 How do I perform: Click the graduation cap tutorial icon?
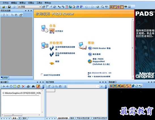click(52, 63)
